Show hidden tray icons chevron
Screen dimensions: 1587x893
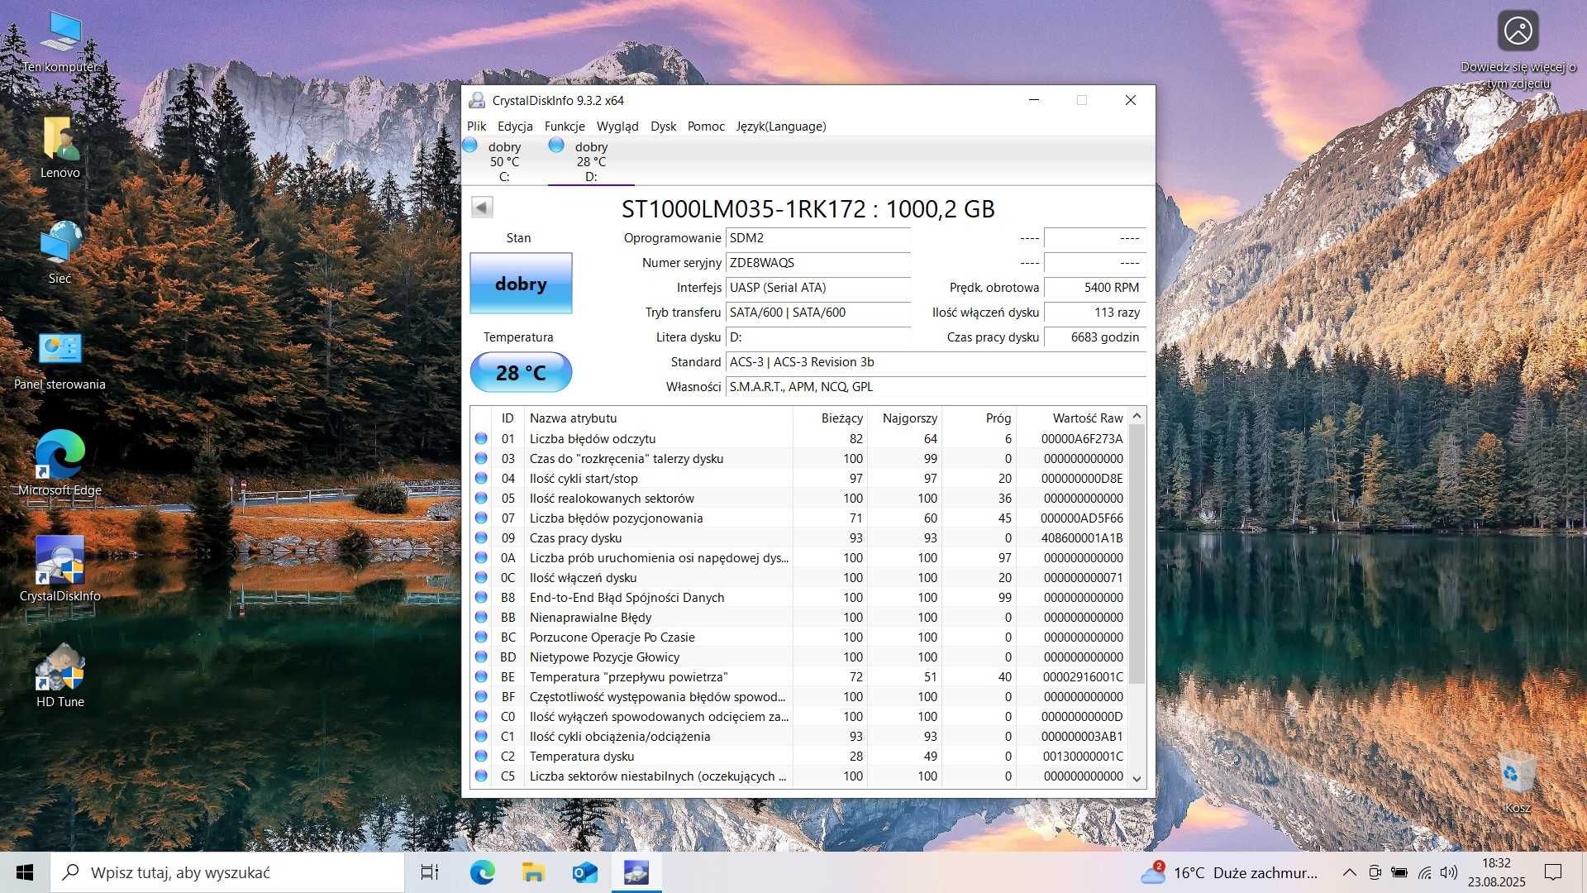coord(1349,872)
